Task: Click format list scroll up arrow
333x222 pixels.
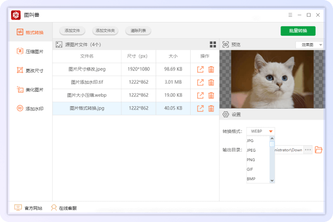Action: click(x=272, y=138)
